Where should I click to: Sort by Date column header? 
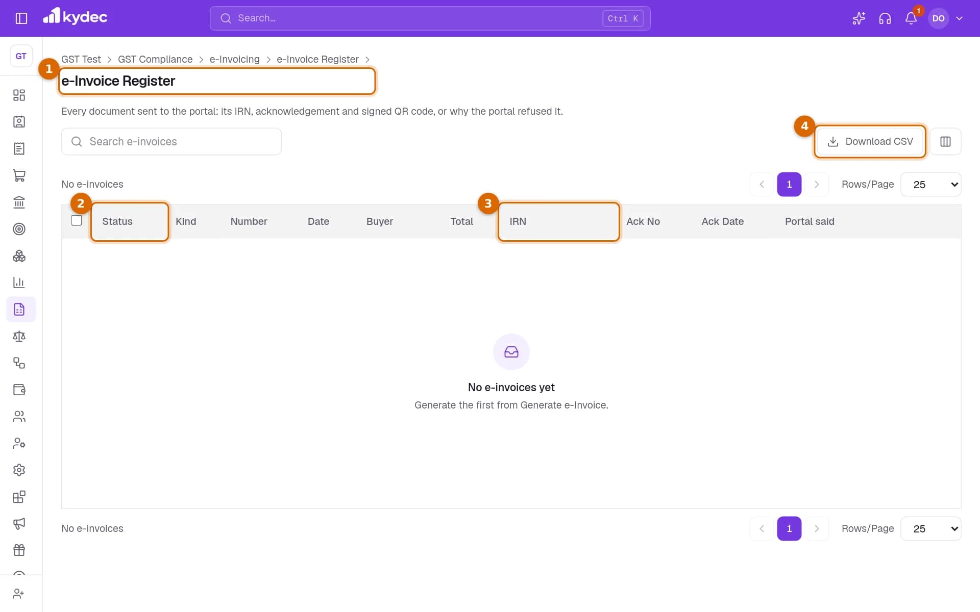pyautogui.click(x=318, y=221)
